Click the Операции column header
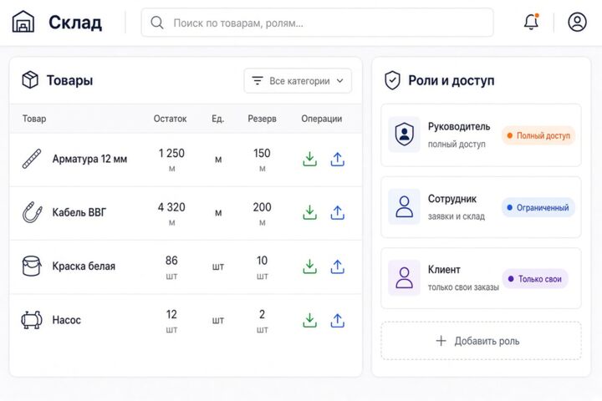 click(321, 119)
